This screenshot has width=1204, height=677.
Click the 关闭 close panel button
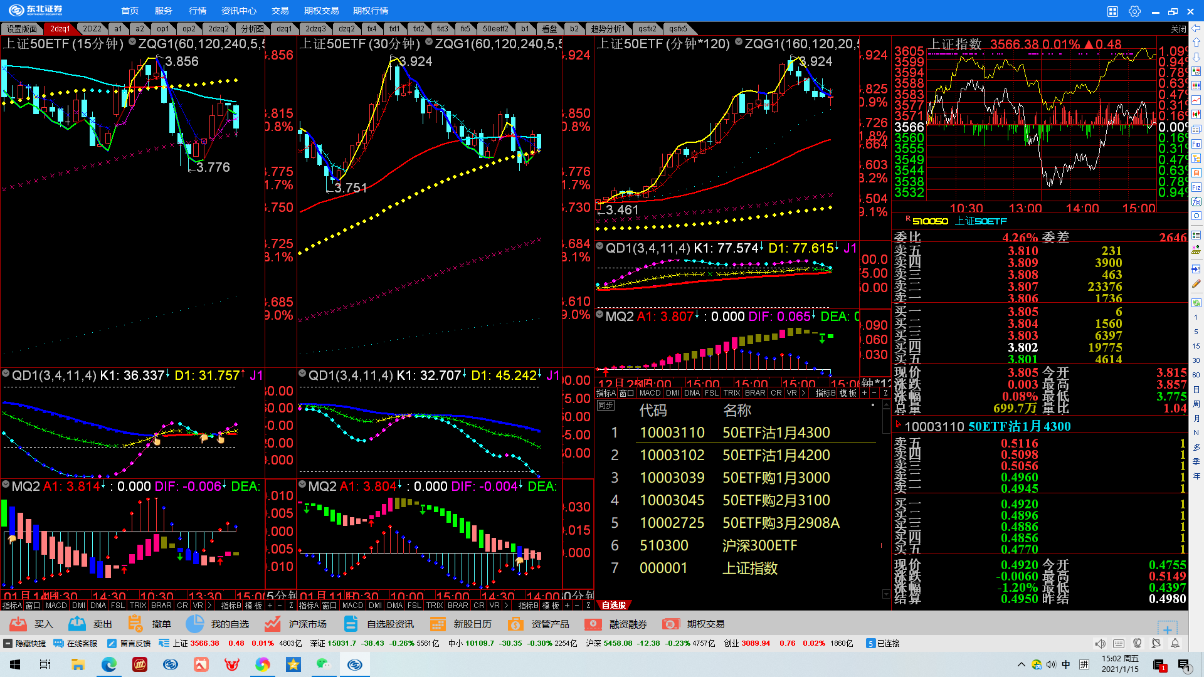tap(1178, 29)
